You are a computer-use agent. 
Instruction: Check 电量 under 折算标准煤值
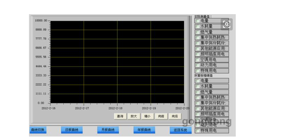tap(198, 80)
